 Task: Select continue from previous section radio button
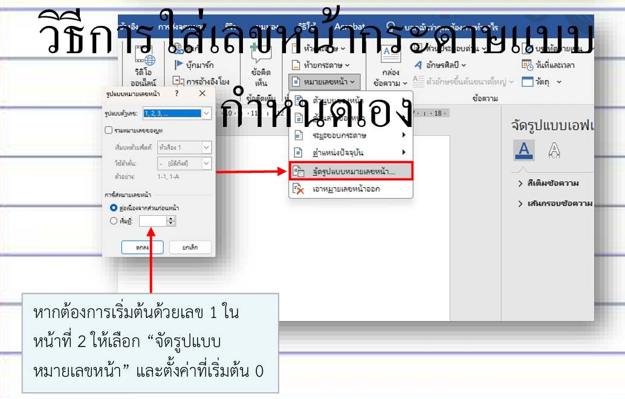pos(113,207)
